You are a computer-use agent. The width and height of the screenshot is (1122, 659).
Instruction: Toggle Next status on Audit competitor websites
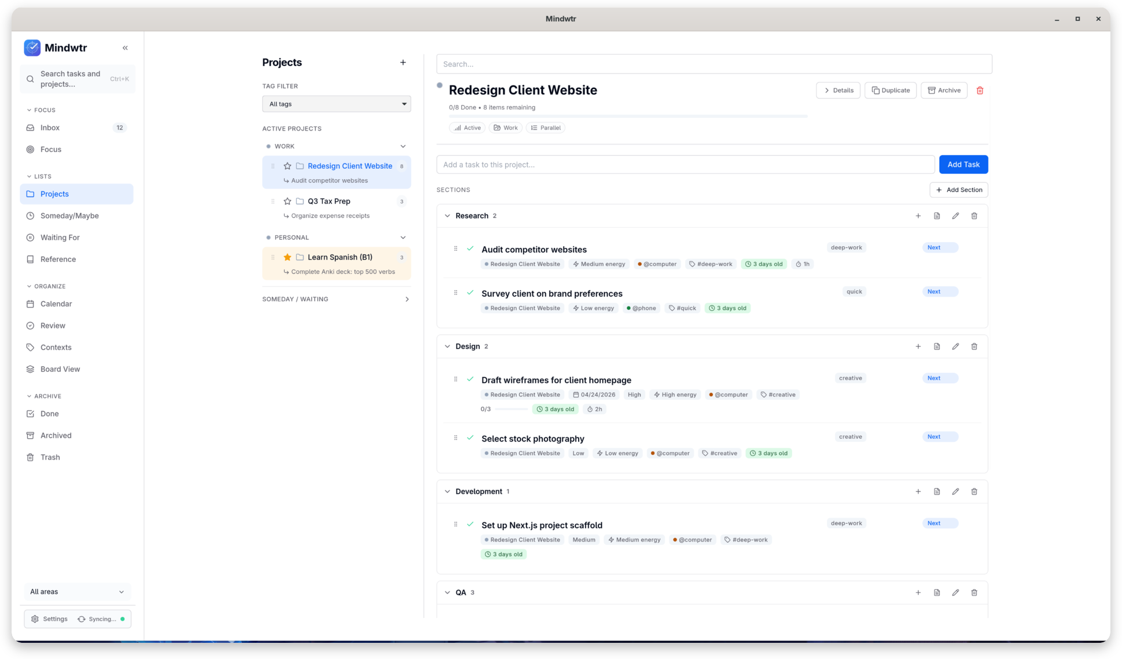(x=940, y=247)
